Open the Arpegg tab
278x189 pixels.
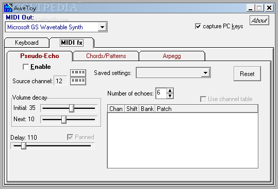[x=172, y=56]
